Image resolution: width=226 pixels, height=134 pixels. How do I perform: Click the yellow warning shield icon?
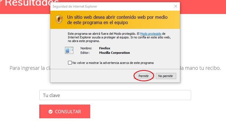click(x=59, y=19)
